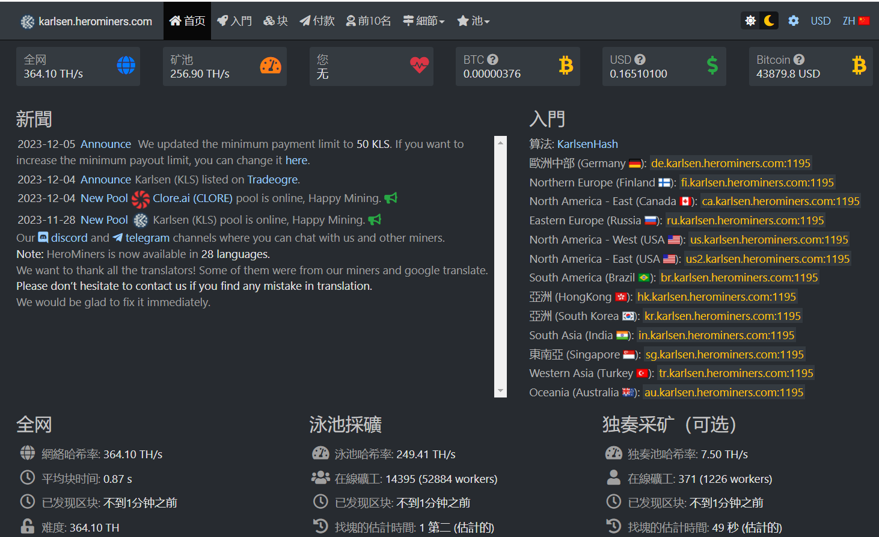This screenshot has width=879, height=537.
Task: Expand 細節 details dropdown menu
Action: click(424, 21)
